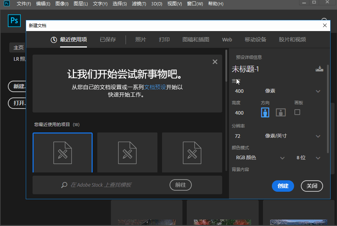Image resolution: width=337 pixels, height=226 pixels.
Task: Select the first recent document preset
Action: click(x=63, y=152)
